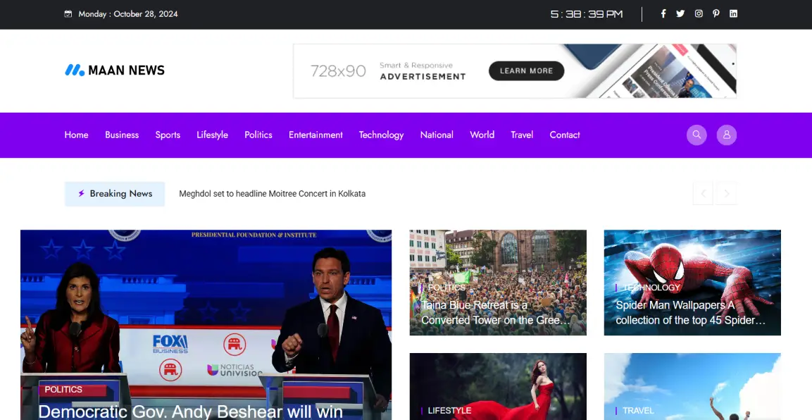The width and height of the screenshot is (812, 420).
Task: Open Spider Man Wallpapers article title
Action: [690, 312]
